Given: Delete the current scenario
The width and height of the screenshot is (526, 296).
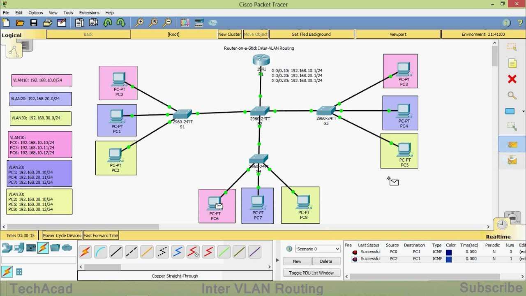Looking at the screenshot, I should (326, 261).
